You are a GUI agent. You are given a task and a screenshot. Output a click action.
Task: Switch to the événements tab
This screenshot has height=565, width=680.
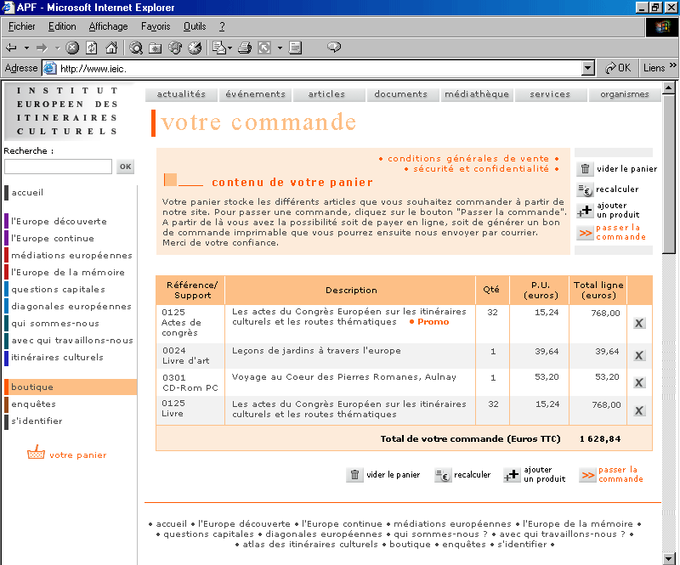(x=256, y=94)
